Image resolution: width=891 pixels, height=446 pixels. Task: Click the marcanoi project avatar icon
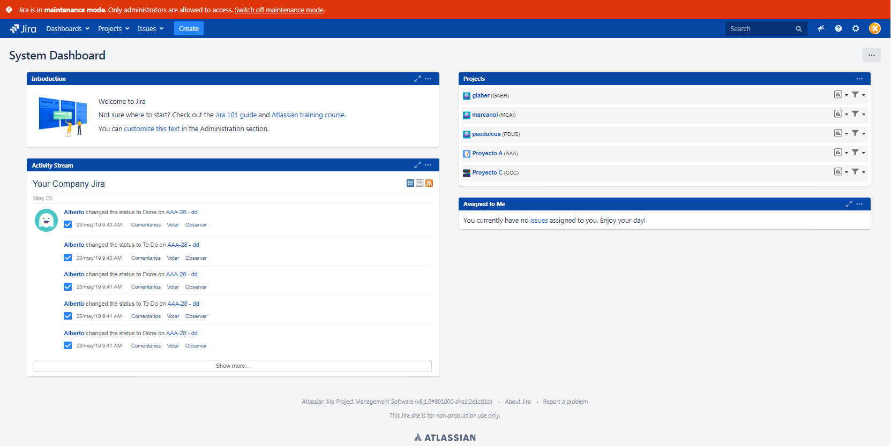[467, 115]
